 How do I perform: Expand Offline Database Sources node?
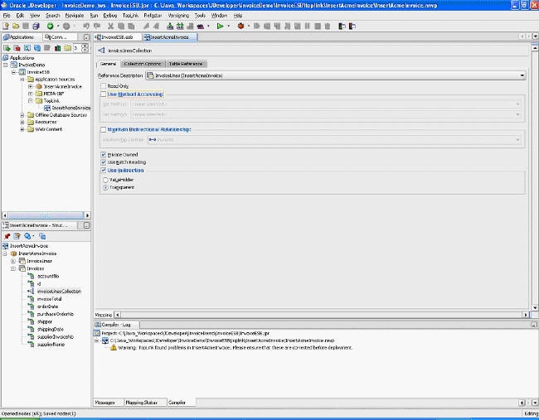(x=22, y=115)
